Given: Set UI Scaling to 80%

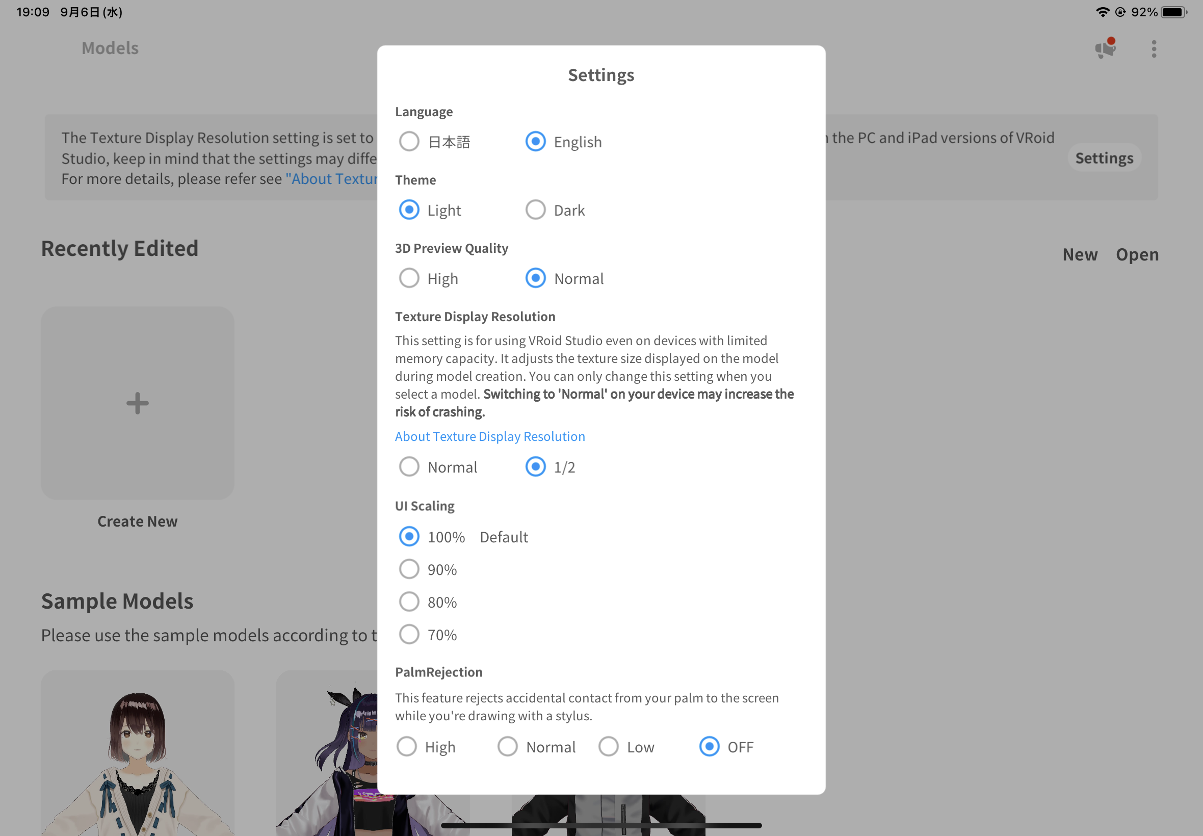Looking at the screenshot, I should click(x=409, y=602).
